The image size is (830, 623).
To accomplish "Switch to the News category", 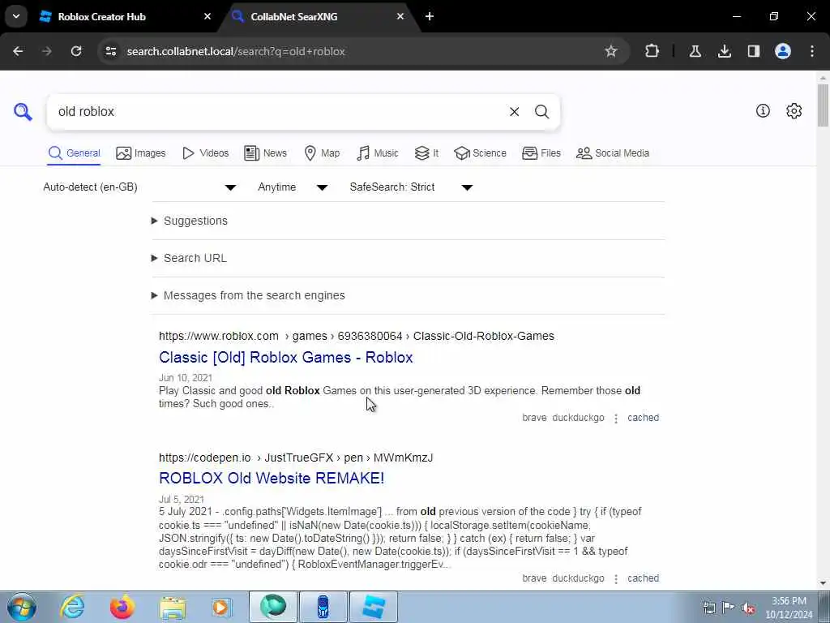I will [265, 153].
